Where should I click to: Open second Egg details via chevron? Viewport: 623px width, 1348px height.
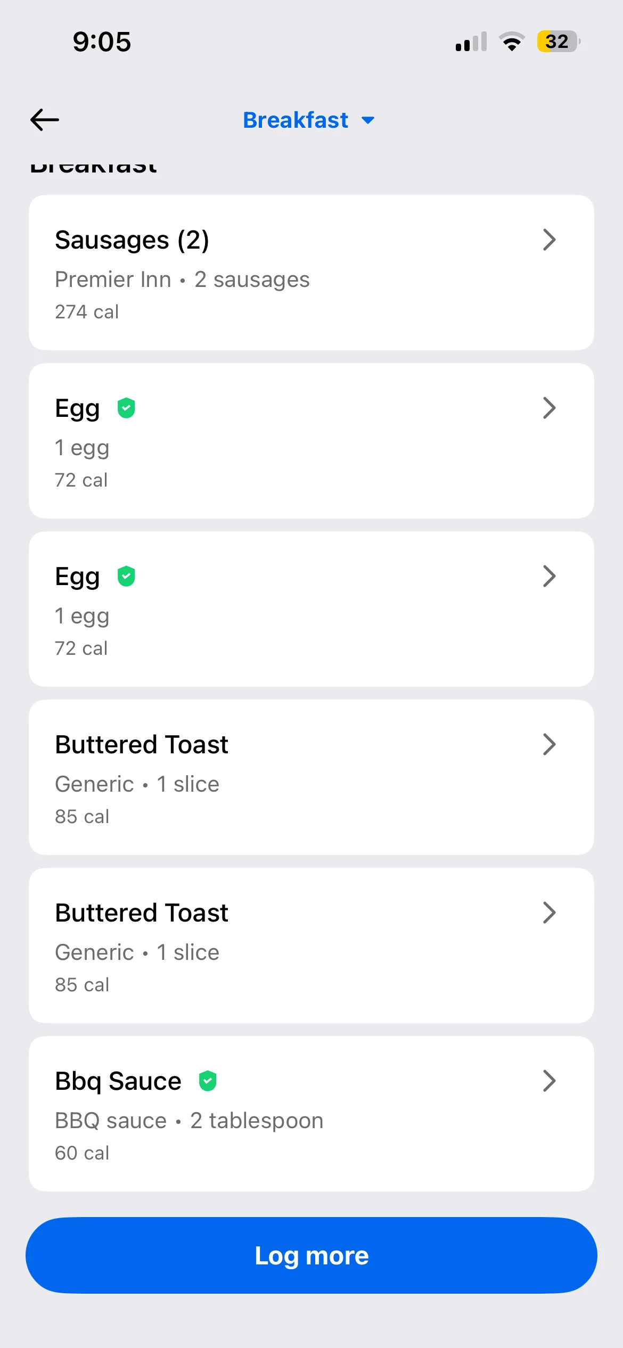tap(549, 577)
